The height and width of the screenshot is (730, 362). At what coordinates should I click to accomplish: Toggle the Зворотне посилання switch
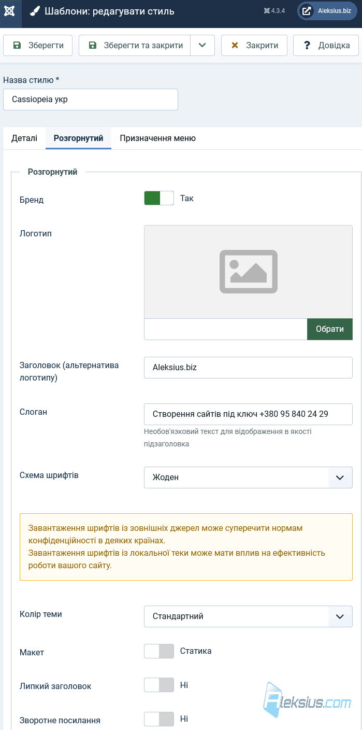coord(159,719)
